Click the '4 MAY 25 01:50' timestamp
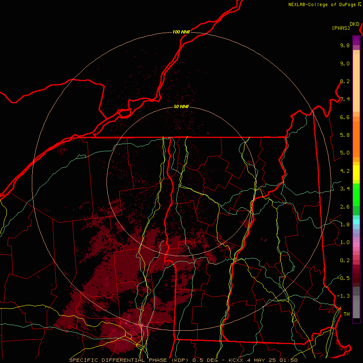This screenshot has height=363, width=363. click(x=273, y=360)
